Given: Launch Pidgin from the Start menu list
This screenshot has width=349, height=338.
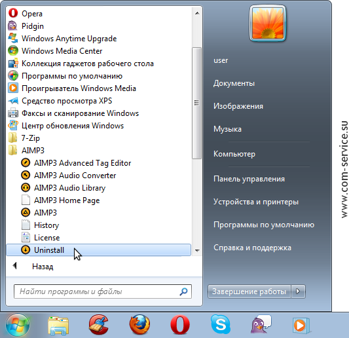Looking at the screenshot, I should click(x=99, y=26).
